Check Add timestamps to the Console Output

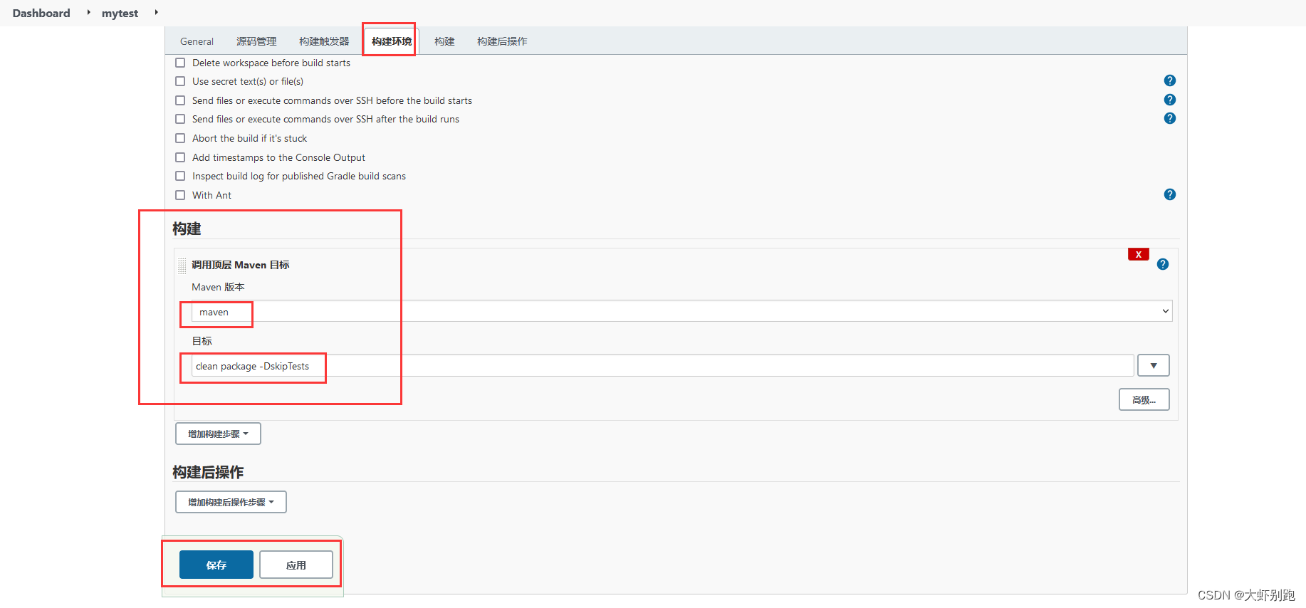(180, 157)
